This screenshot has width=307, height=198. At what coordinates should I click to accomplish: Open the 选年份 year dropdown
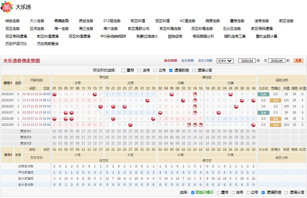tap(225, 61)
